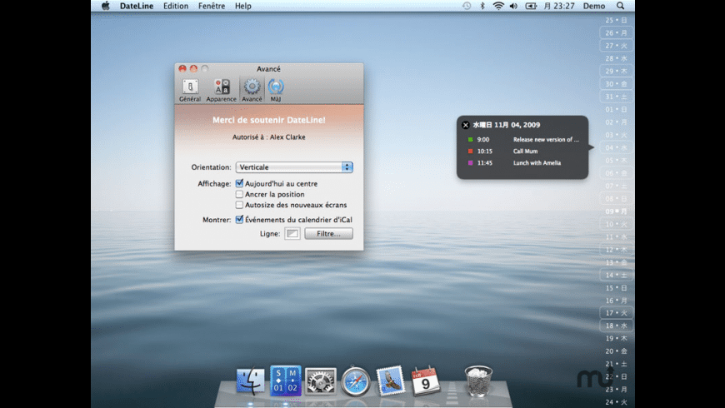Check Autosize des nouveaux écrans

coord(239,205)
